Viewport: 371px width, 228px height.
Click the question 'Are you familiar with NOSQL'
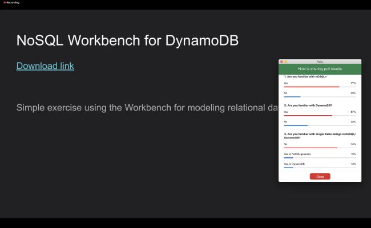pos(305,77)
